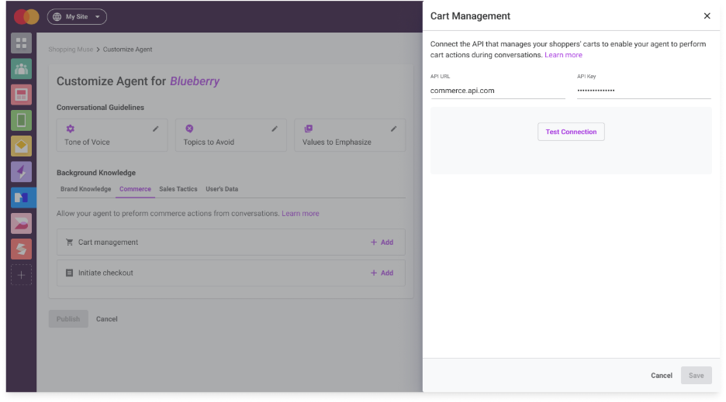Focus the API URL input field
726x402 pixels.
[498, 91]
